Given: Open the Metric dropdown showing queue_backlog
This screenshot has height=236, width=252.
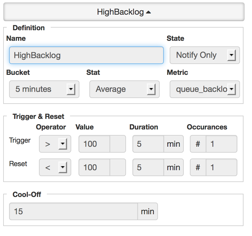Looking at the screenshot, I should pyautogui.click(x=205, y=89).
